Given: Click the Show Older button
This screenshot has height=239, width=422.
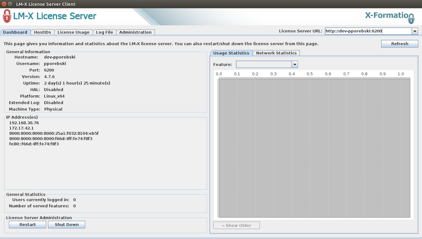Looking at the screenshot, I should point(236,225).
